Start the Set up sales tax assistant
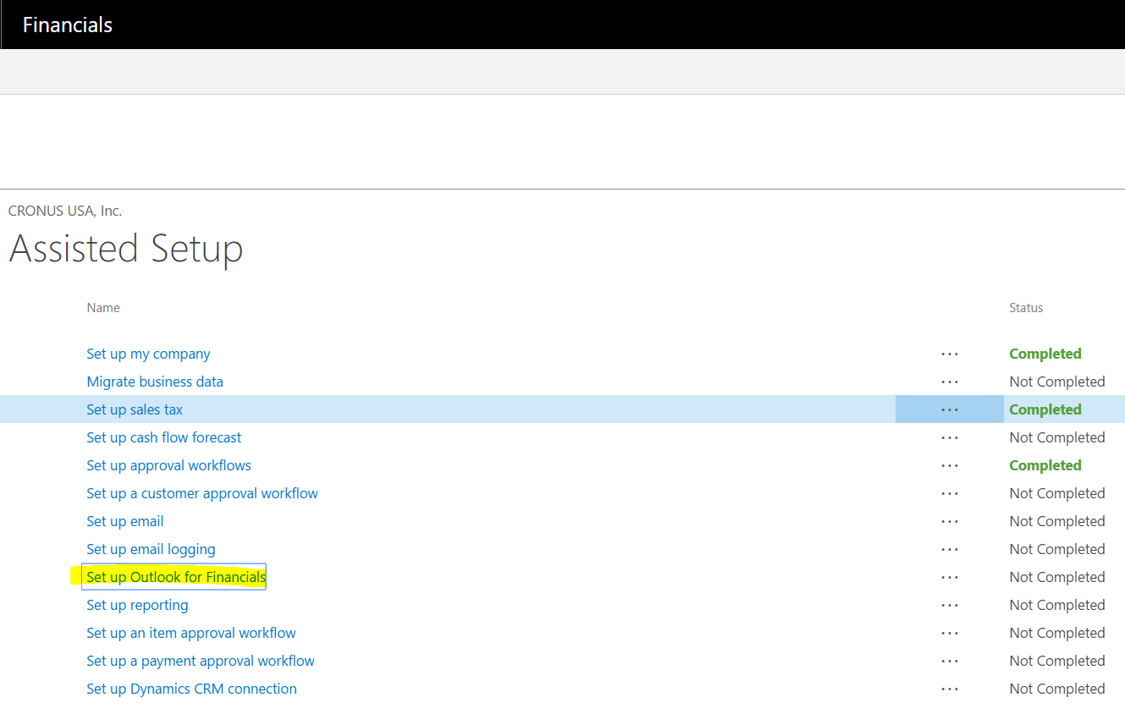Viewport: 1125px width, 714px height. point(134,409)
